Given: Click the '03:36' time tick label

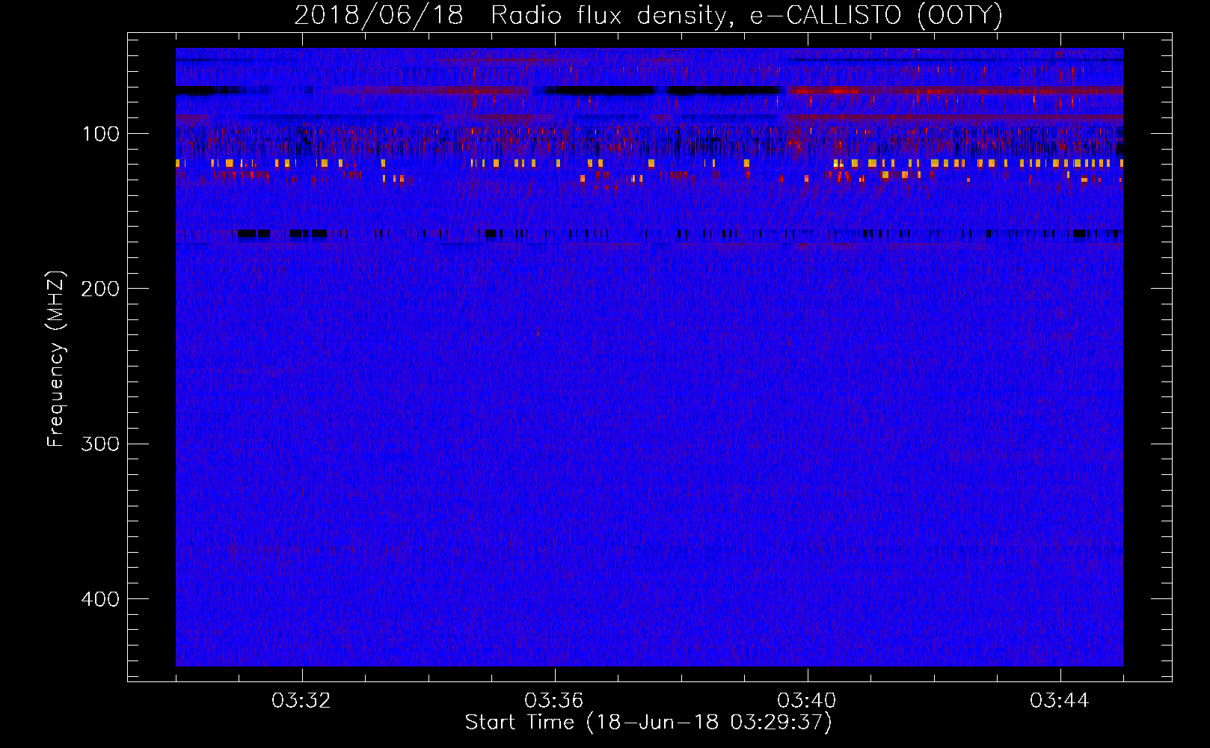Looking at the screenshot, I should click(x=554, y=701).
